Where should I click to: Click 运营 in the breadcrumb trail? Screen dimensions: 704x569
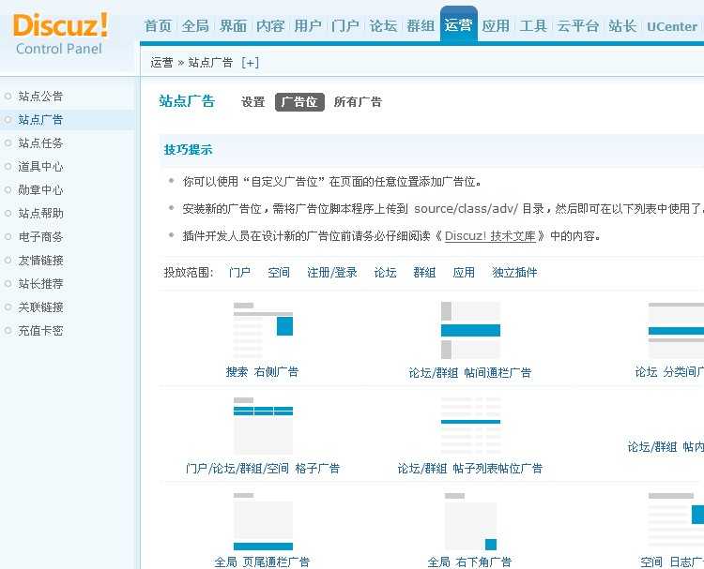(161, 62)
